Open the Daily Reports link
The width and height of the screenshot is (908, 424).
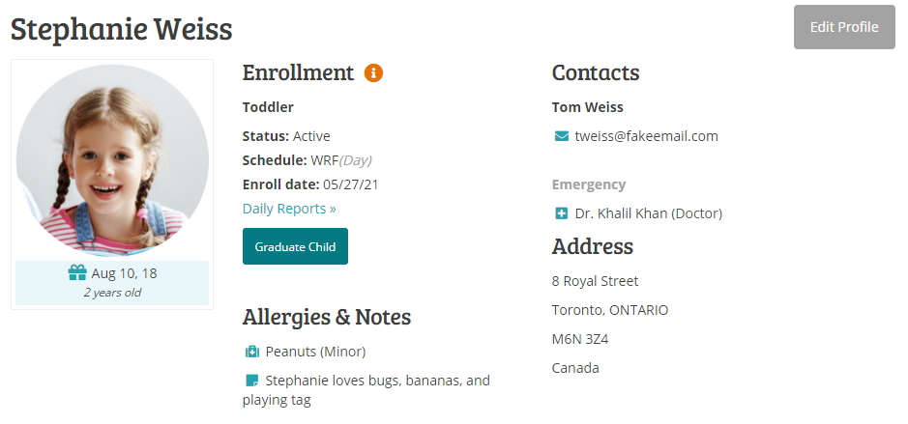pos(289,209)
